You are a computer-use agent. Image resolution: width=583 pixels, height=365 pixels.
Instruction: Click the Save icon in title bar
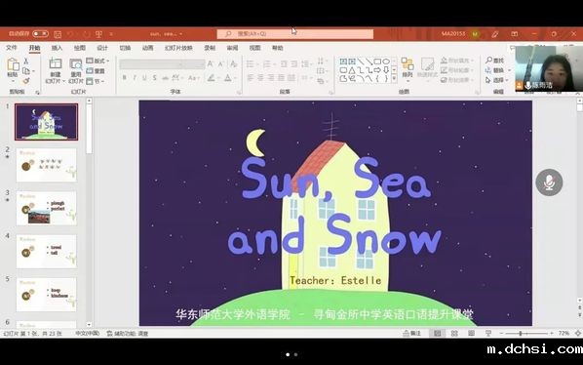[58, 34]
